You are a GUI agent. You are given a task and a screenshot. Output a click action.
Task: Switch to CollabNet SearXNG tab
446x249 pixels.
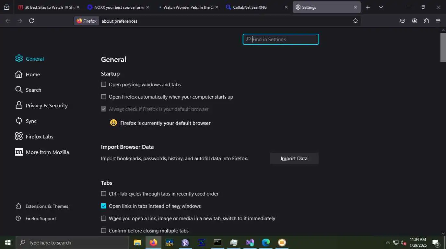[x=257, y=7]
